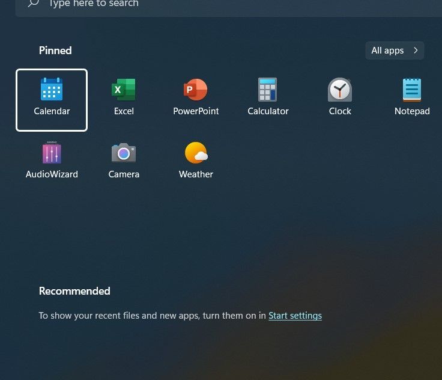Open the Clock app
442x380 pixels.
click(x=340, y=97)
